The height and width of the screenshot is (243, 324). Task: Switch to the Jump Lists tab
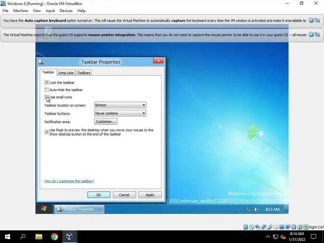tap(66, 73)
